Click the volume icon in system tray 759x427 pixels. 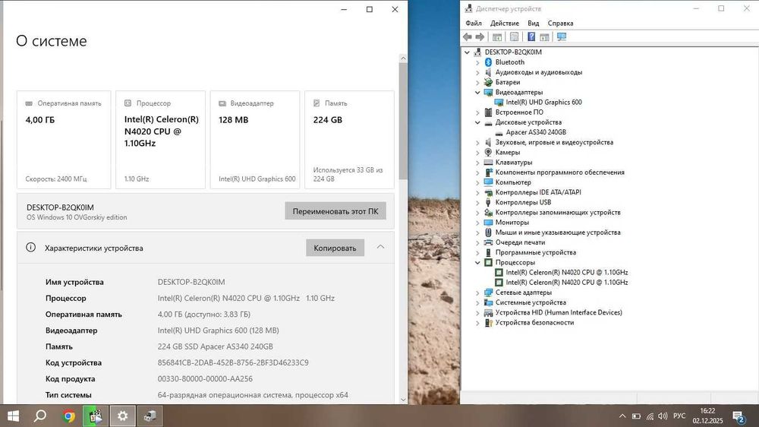[x=663, y=416]
